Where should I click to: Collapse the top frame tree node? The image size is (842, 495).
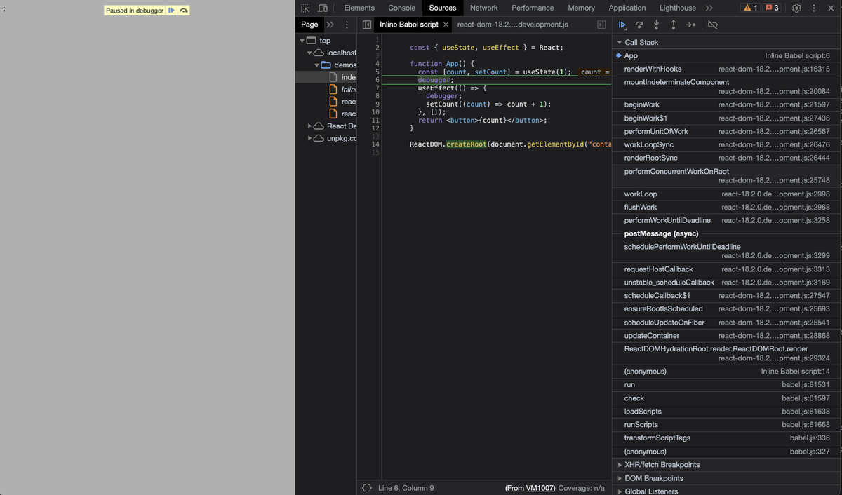[x=302, y=41]
